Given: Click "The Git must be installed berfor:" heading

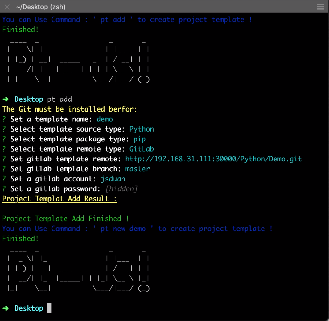Looking at the screenshot, I should point(70,109).
